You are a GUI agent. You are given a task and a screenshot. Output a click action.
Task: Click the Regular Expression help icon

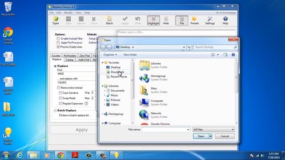(86, 104)
